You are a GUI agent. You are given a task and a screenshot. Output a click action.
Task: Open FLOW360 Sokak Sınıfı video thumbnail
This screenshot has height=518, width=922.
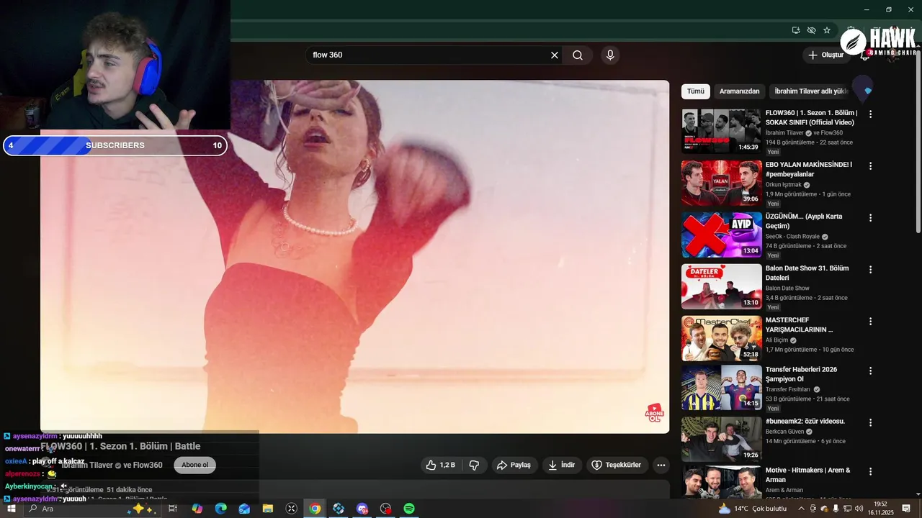point(721,131)
